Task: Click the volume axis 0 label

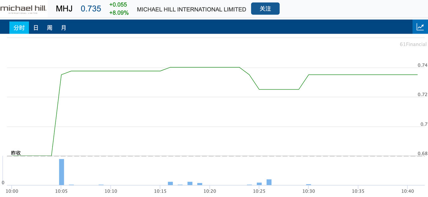Action: coord(3,183)
